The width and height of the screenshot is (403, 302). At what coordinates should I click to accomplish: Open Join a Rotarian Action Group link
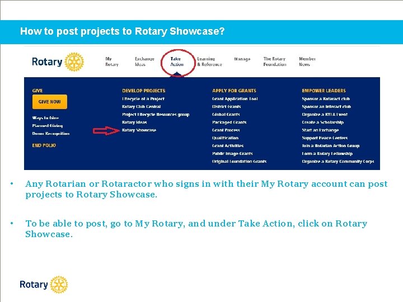(331, 146)
